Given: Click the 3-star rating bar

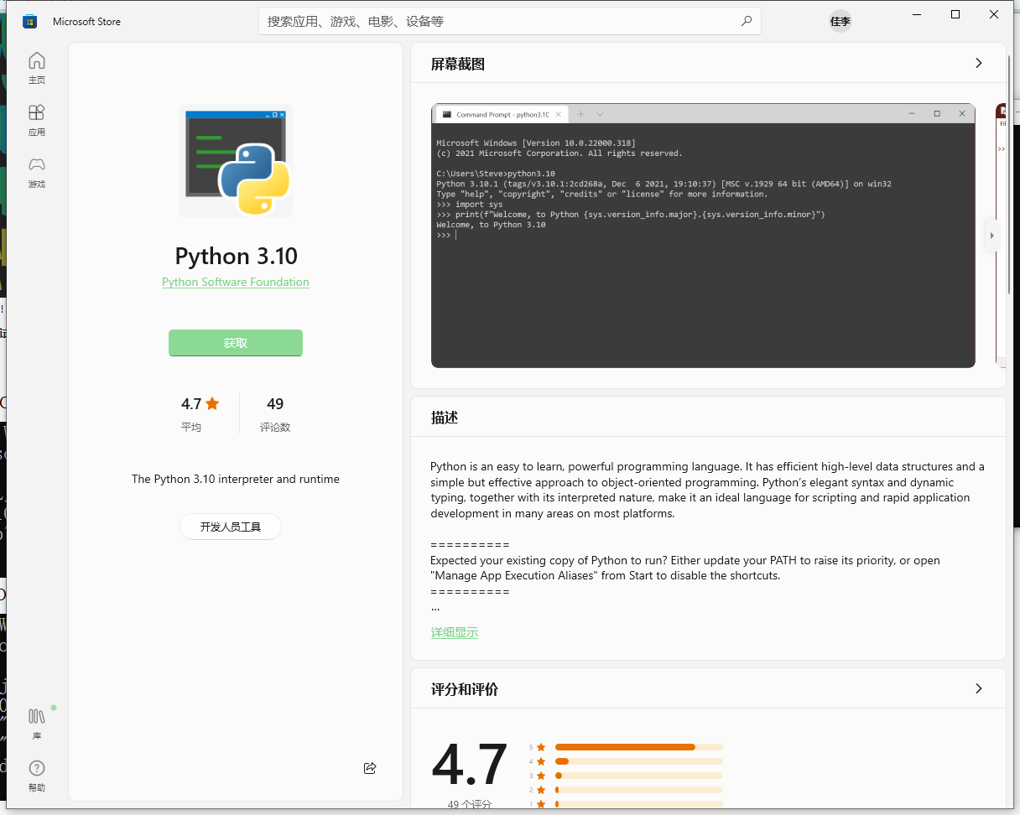Looking at the screenshot, I should (x=638, y=776).
